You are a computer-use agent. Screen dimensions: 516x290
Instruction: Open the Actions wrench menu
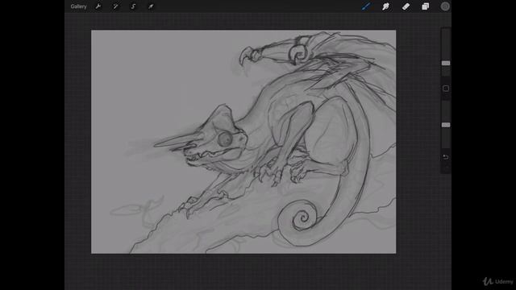(98, 6)
